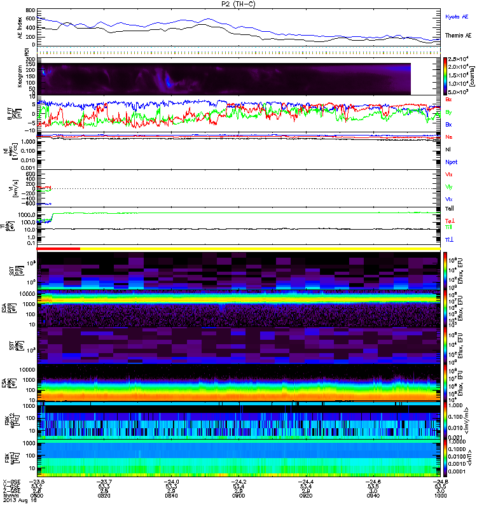This screenshot has width=477, height=509.
Task: Click the red Viz velocity legend label
Action: (450, 174)
